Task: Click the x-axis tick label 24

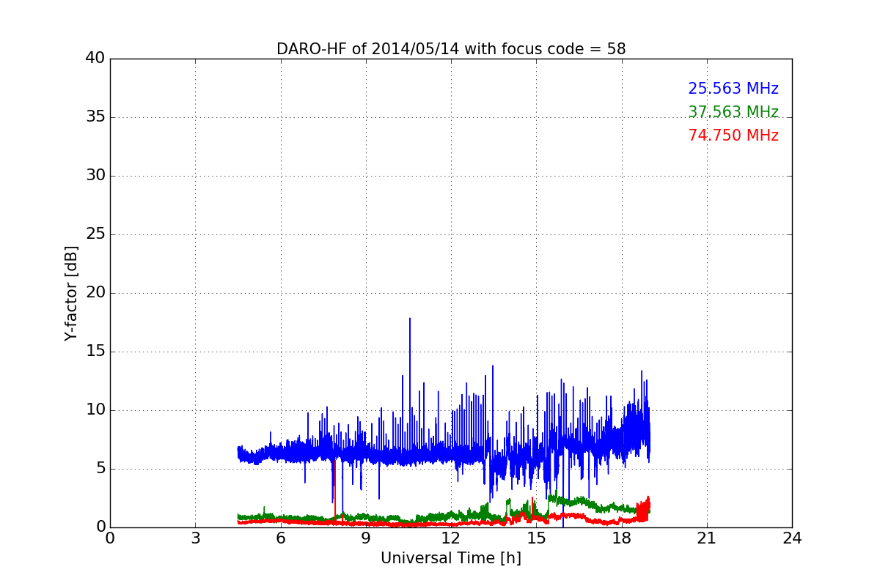Action: click(x=792, y=538)
